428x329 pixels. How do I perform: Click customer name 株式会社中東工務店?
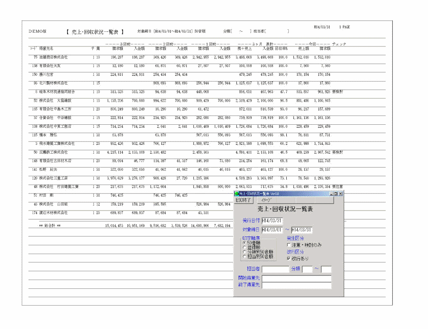coord(55,126)
